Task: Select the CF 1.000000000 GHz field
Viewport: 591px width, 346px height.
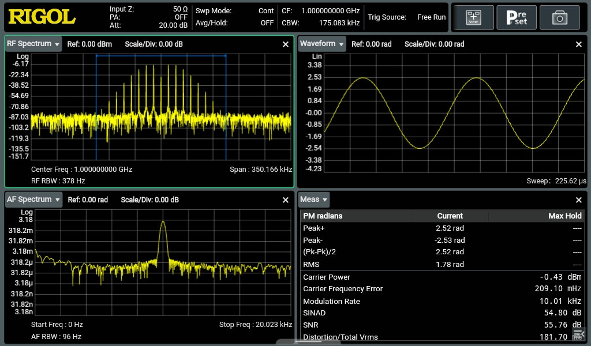Action: point(321,11)
